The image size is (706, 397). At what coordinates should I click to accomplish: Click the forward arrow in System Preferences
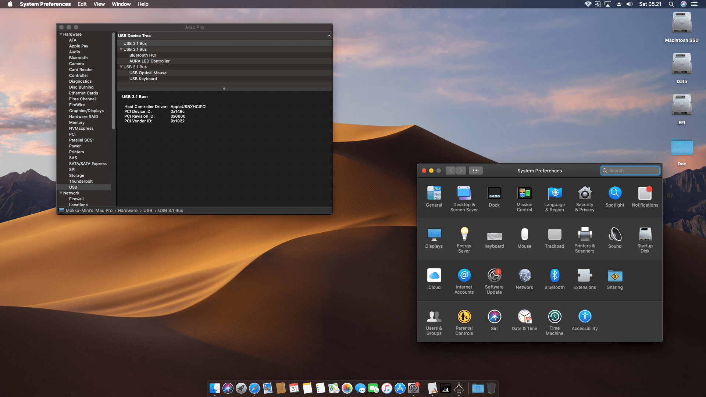[461, 171]
